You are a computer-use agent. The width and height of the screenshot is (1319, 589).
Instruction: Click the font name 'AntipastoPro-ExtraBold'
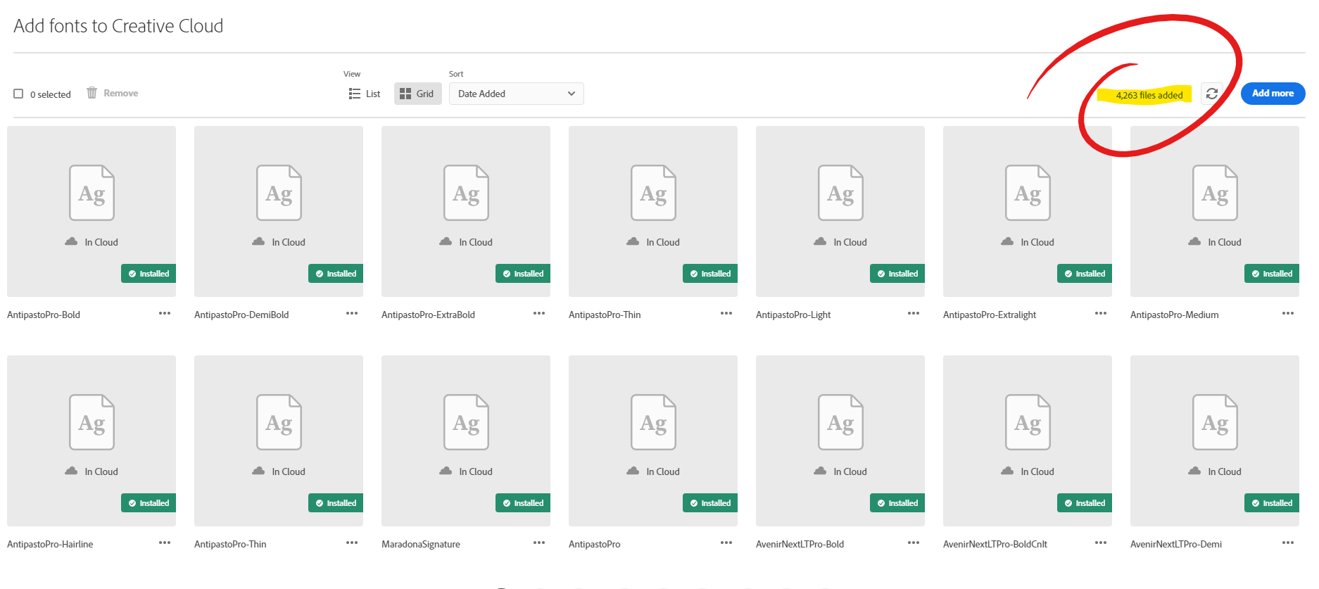point(428,315)
